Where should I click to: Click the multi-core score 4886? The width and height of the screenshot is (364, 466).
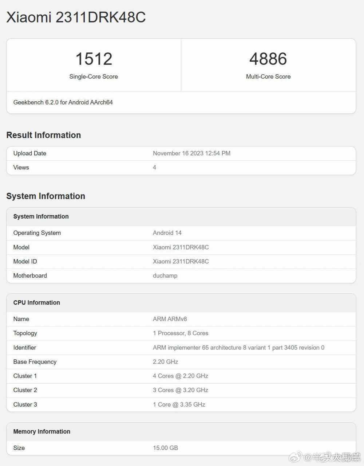pyautogui.click(x=268, y=59)
